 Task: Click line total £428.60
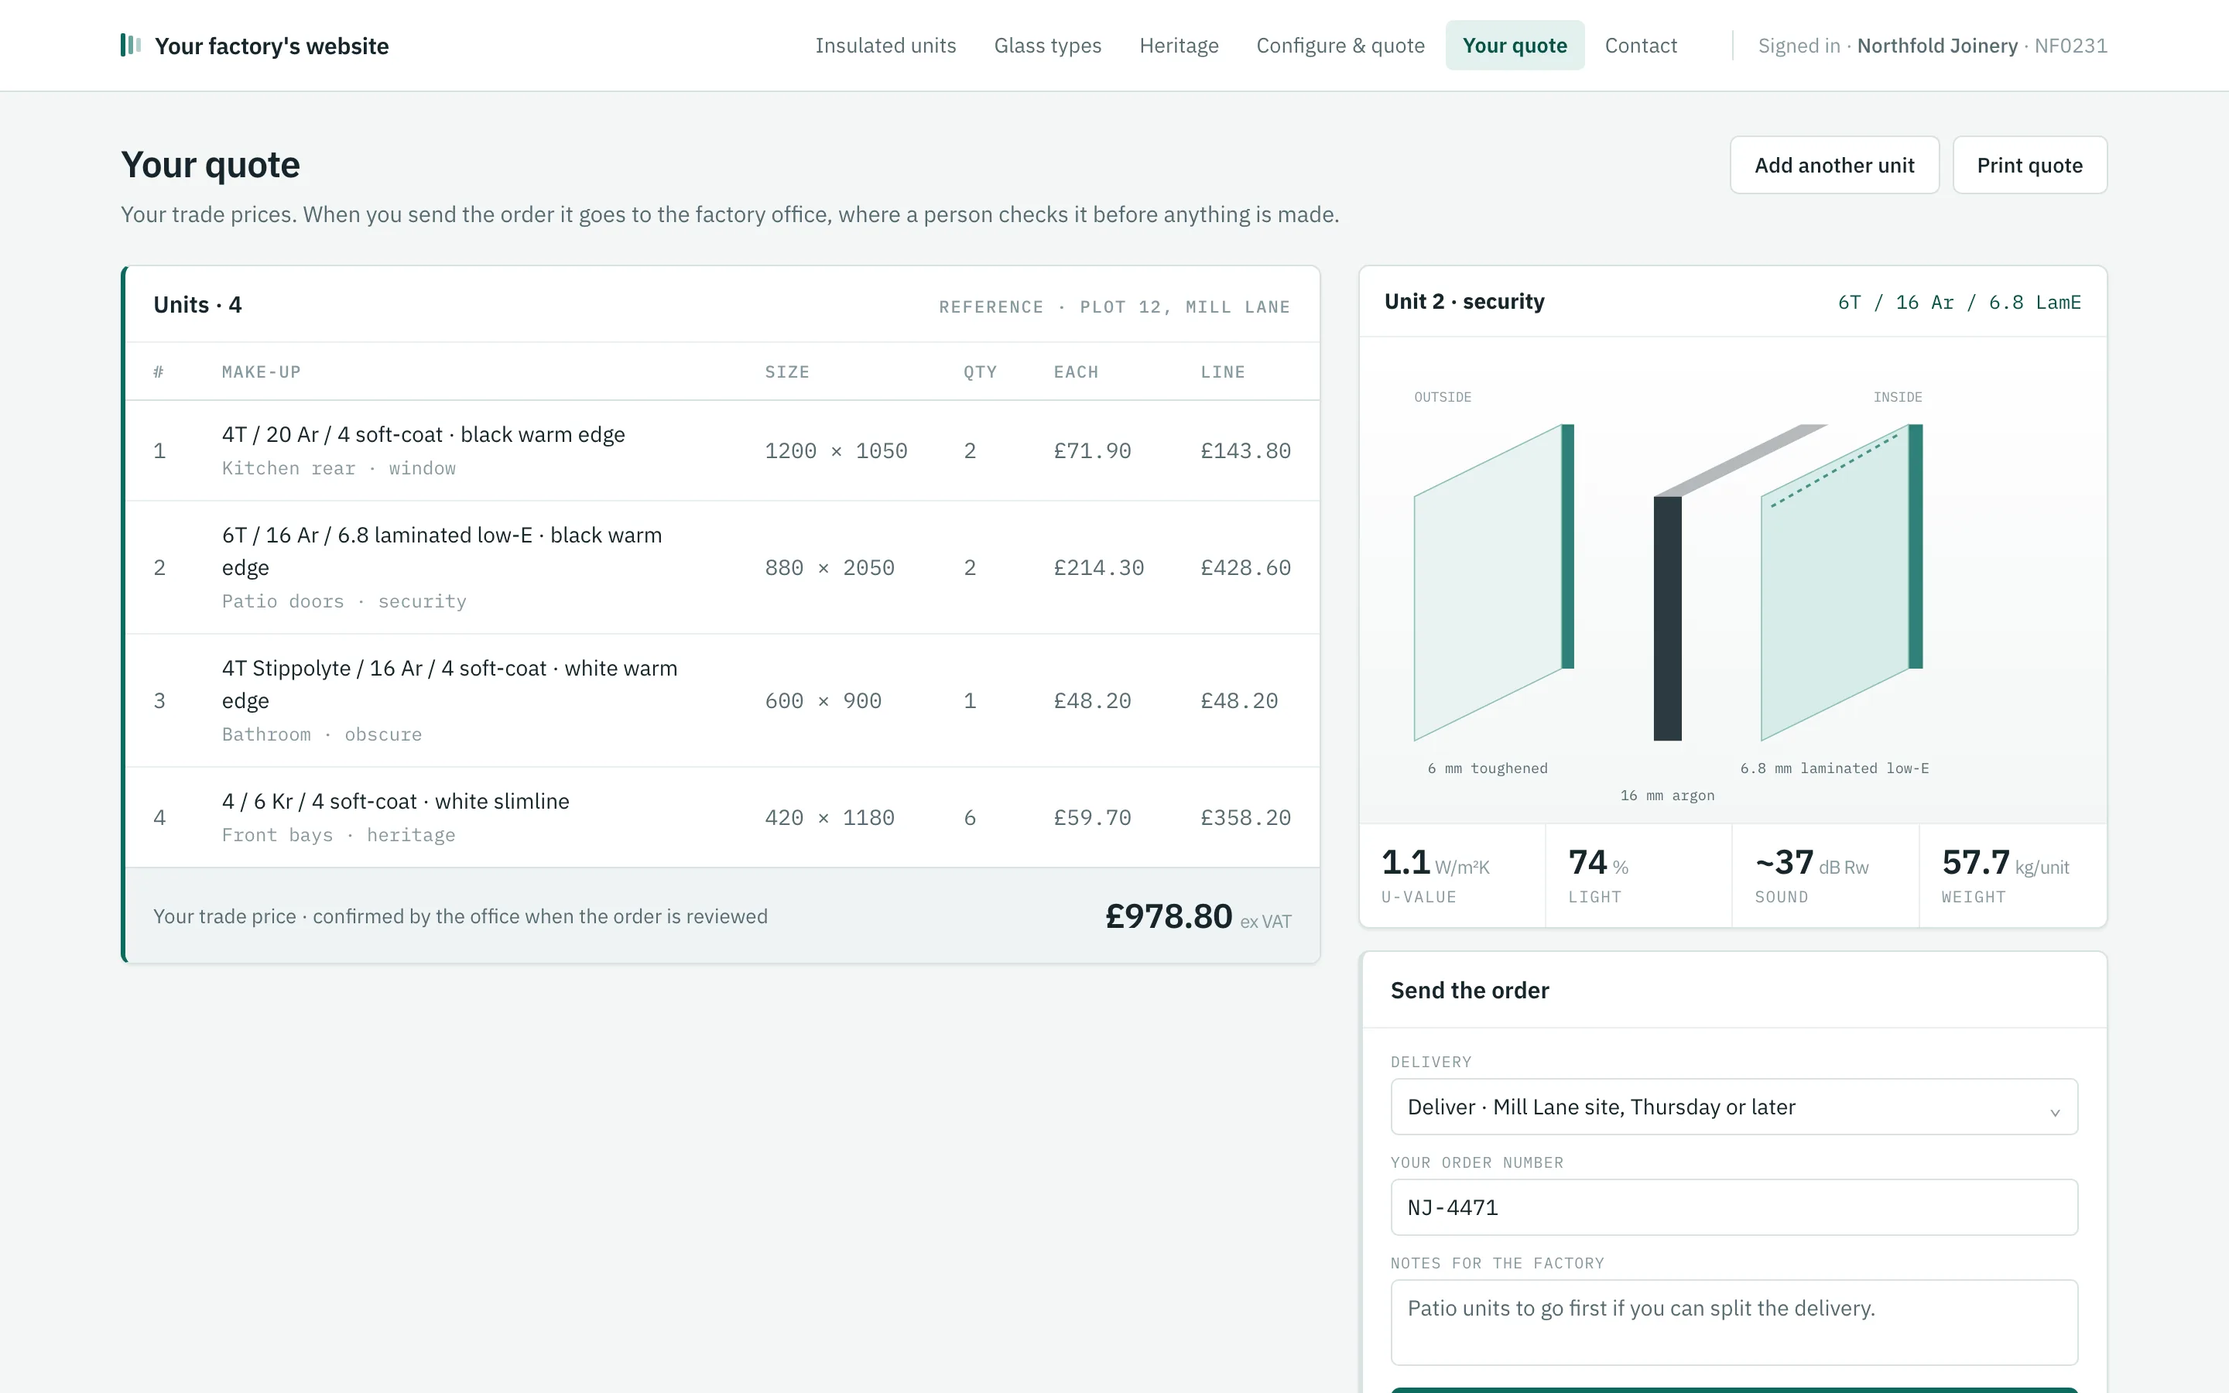coord(1245,567)
